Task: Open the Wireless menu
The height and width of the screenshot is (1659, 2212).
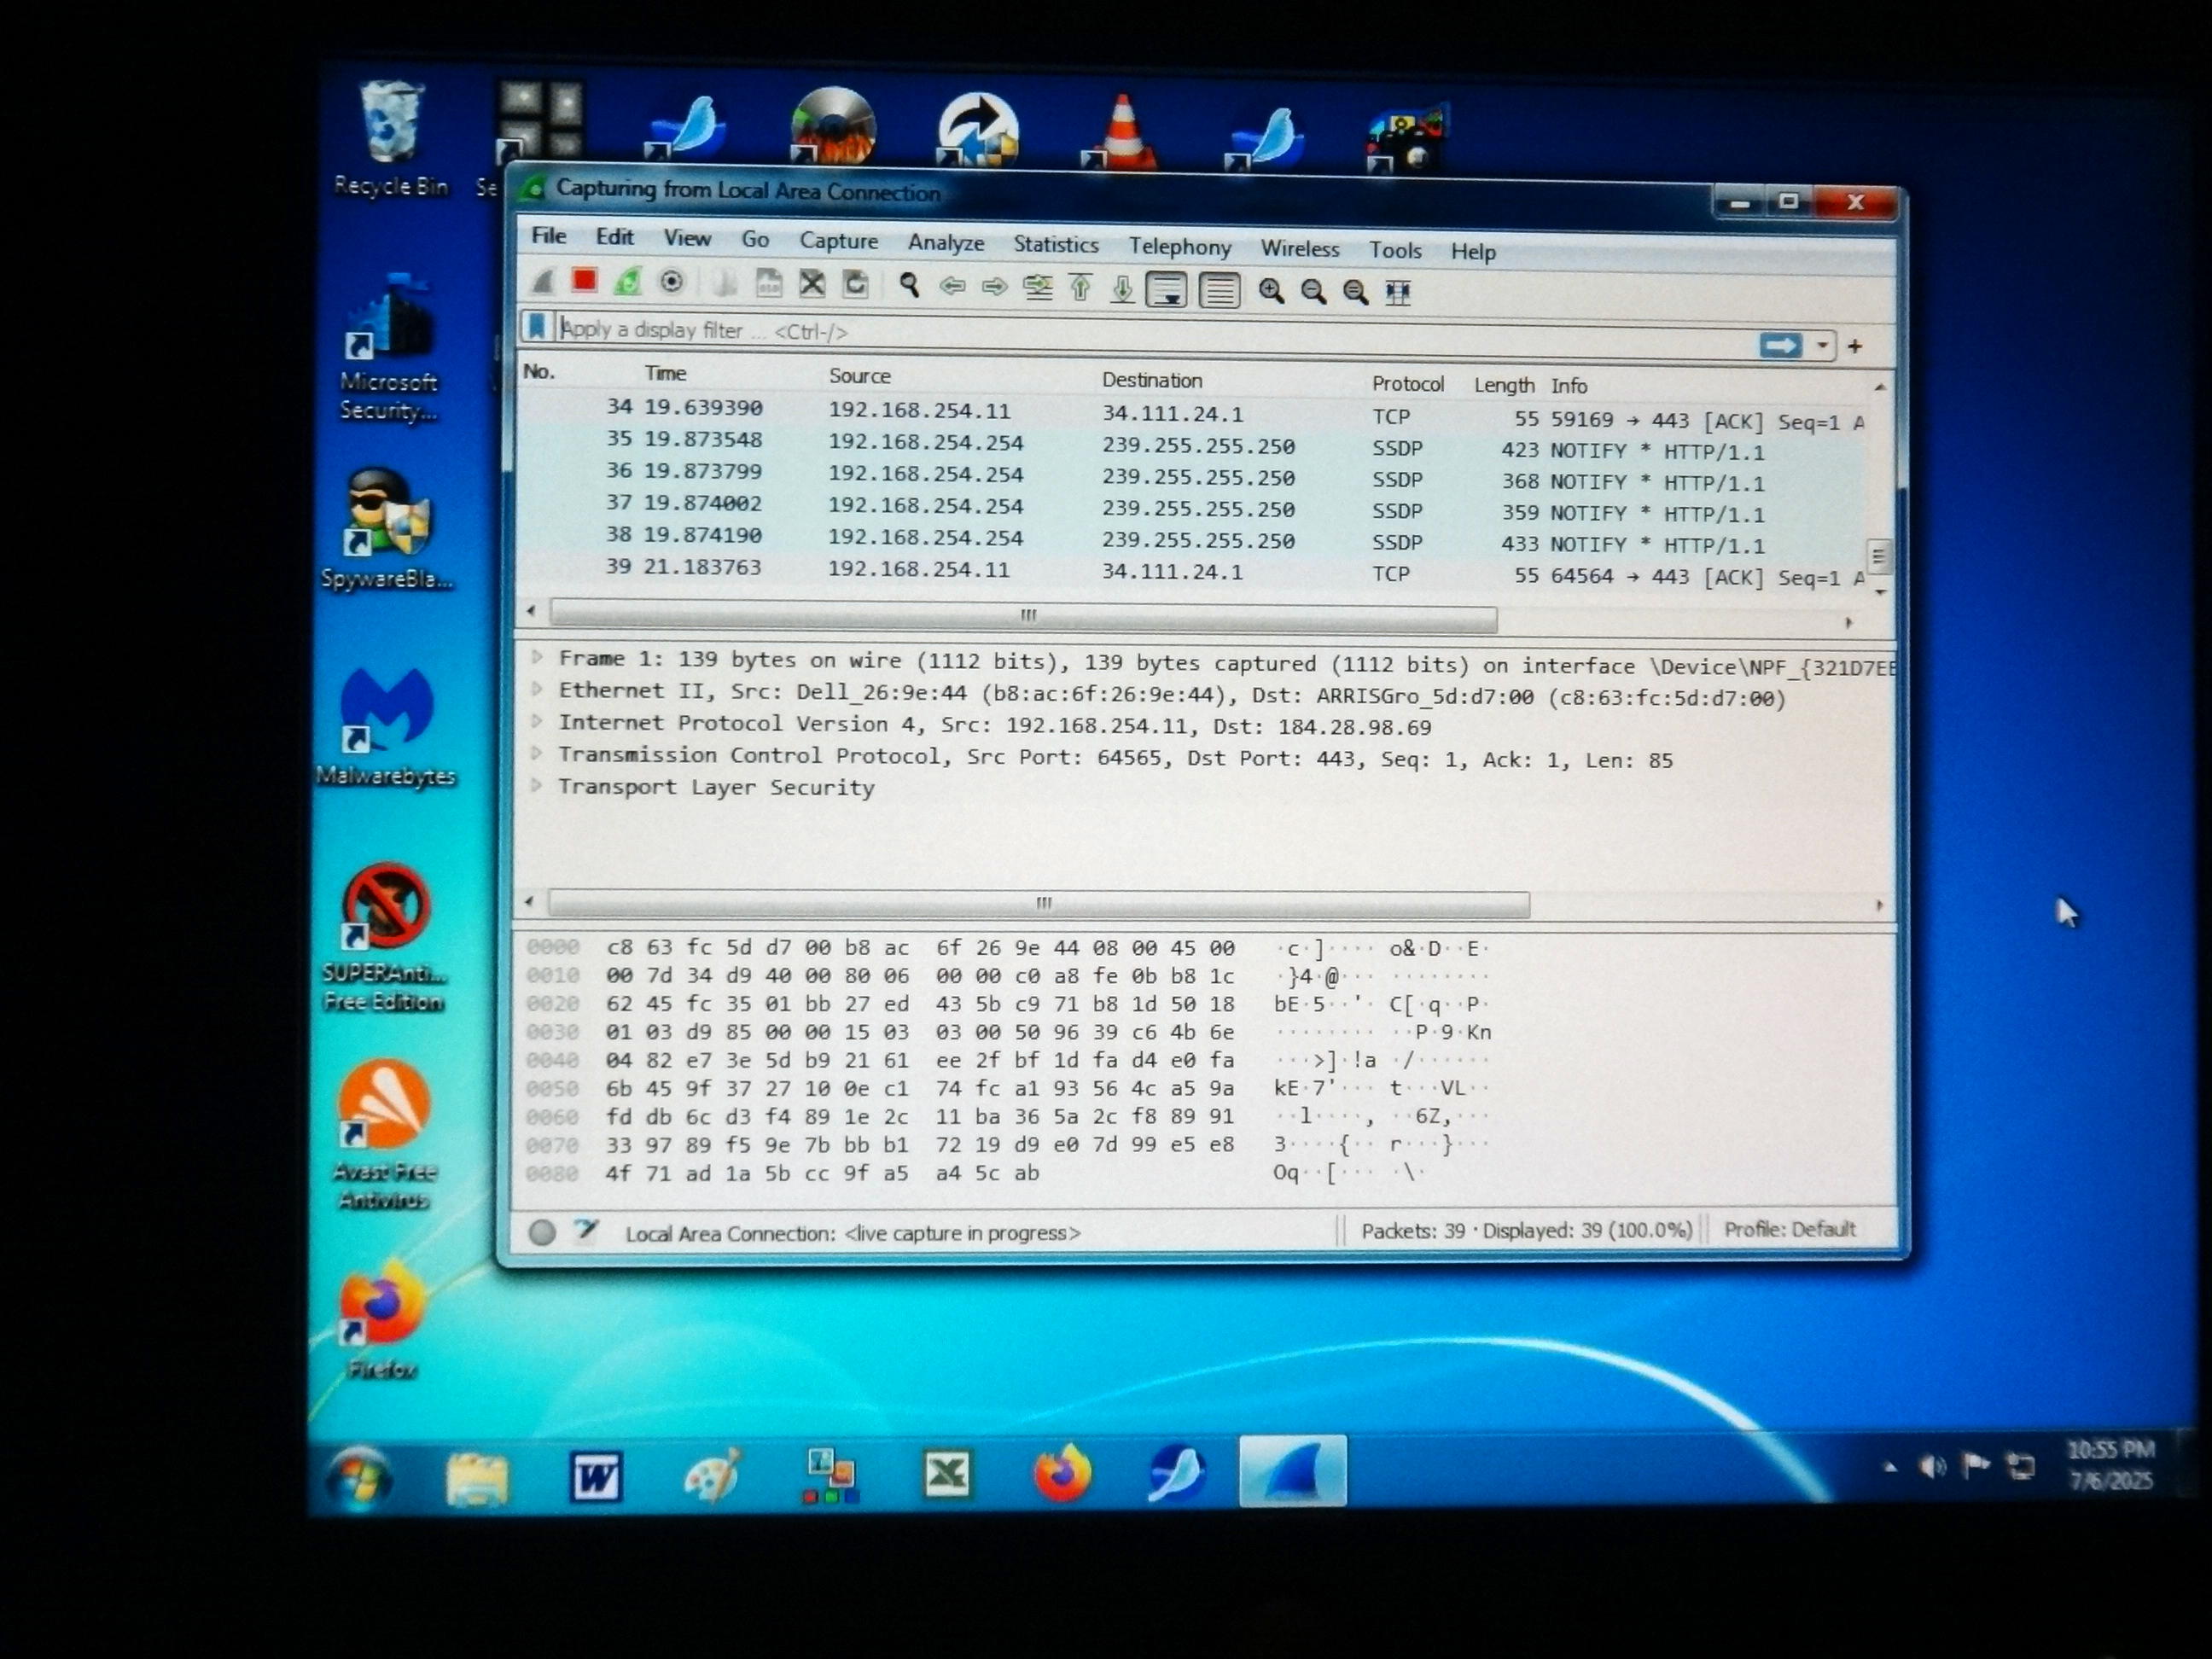Action: click(1300, 248)
